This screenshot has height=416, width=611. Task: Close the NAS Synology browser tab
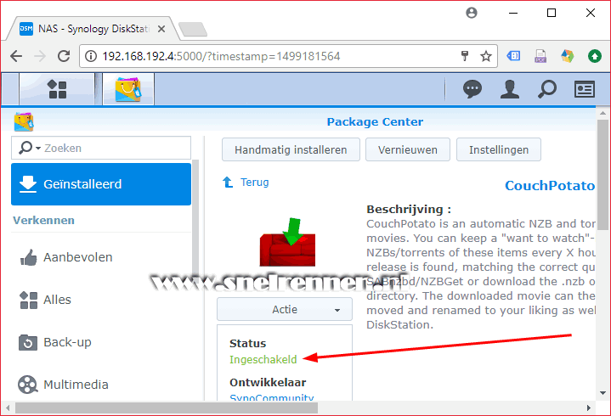(161, 29)
